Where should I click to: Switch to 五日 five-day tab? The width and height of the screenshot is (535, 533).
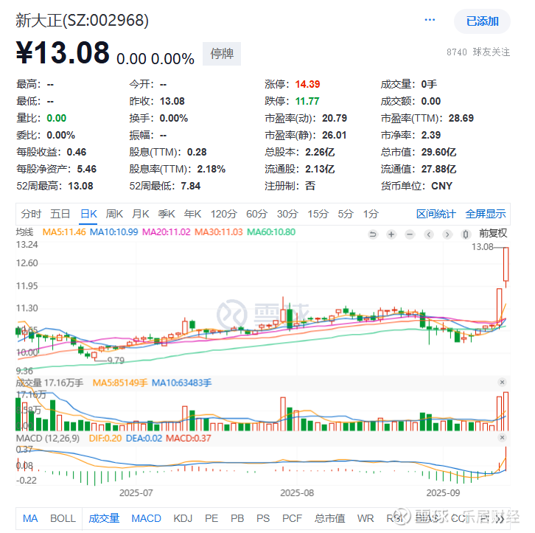(60, 214)
